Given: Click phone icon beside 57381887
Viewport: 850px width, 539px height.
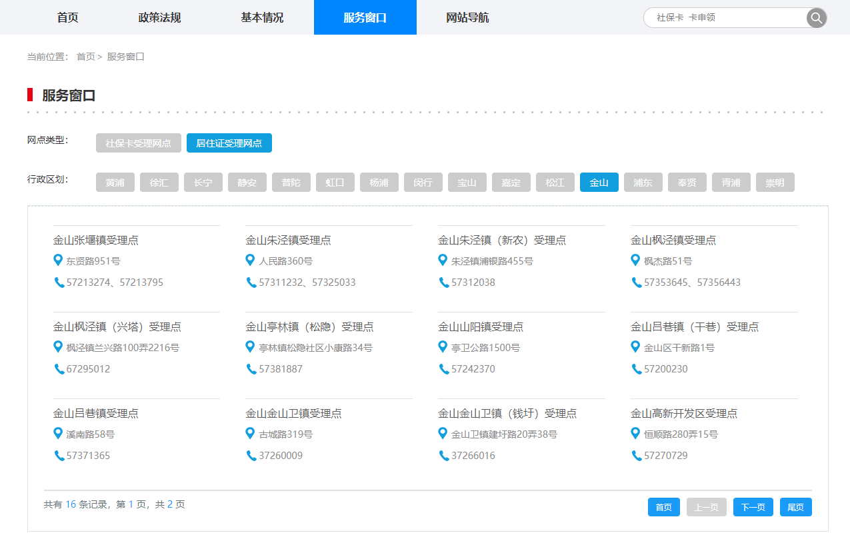Looking at the screenshot, I should click(251, 369).
